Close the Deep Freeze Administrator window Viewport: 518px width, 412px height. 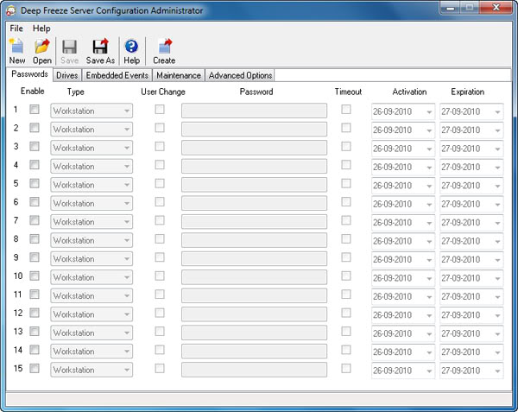(x=496, y=8)
